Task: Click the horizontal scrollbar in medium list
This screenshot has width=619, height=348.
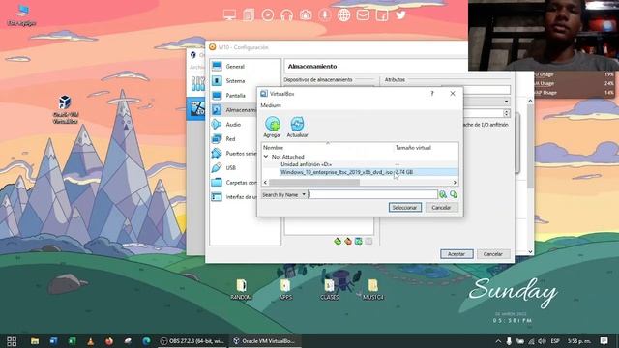Action: pyautogui.click(x=314, y=183)
